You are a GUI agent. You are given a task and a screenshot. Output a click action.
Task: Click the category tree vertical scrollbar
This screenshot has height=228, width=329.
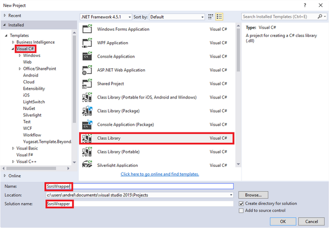pyautogui.click(x=74, y=79)
